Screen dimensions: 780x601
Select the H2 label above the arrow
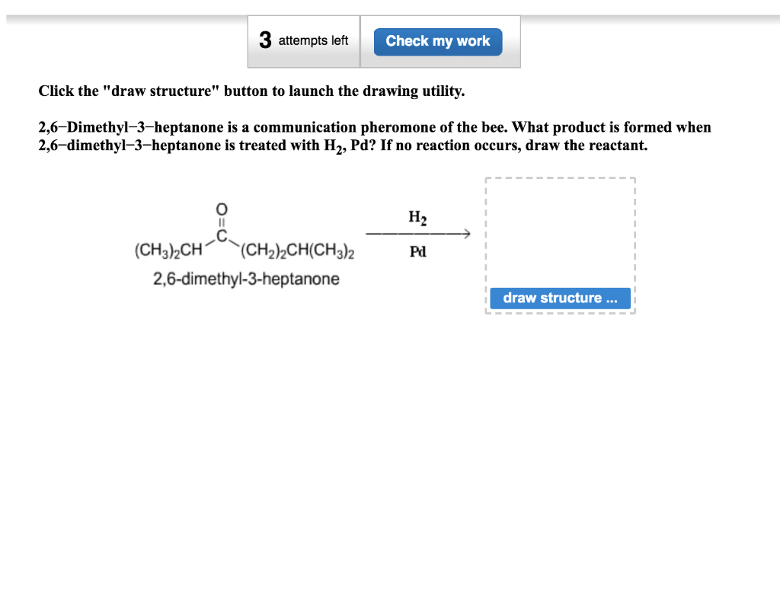[x=417, y=217]
